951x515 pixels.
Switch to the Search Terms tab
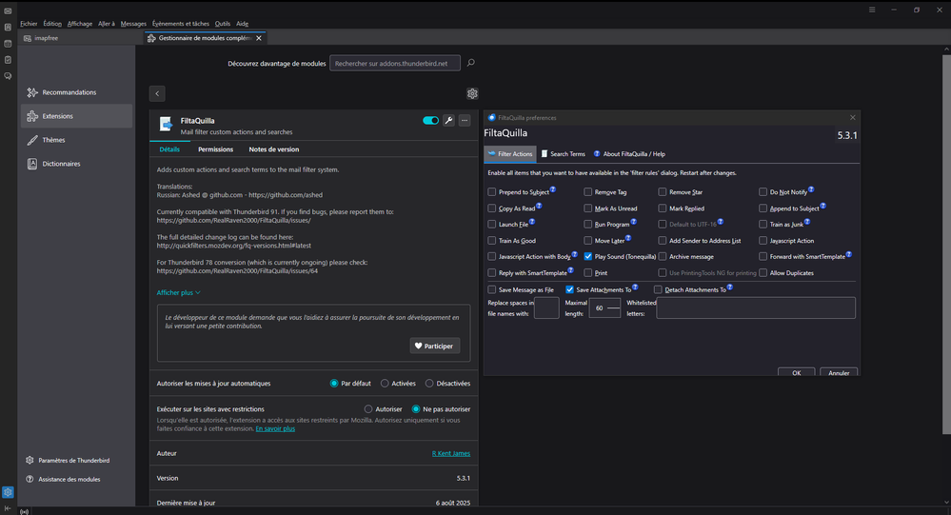click(x=563, y=154)
